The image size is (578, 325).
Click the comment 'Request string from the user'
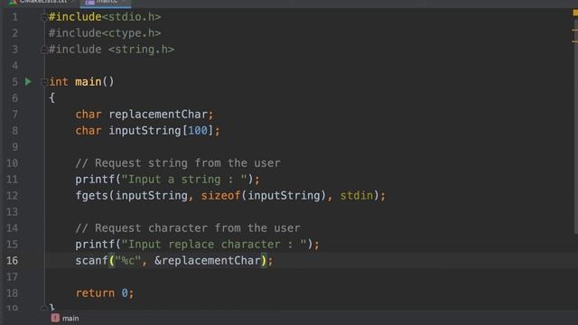tap(178, 162)
